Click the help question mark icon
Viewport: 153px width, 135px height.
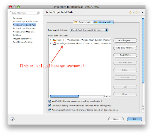click(x=13, y=119)
